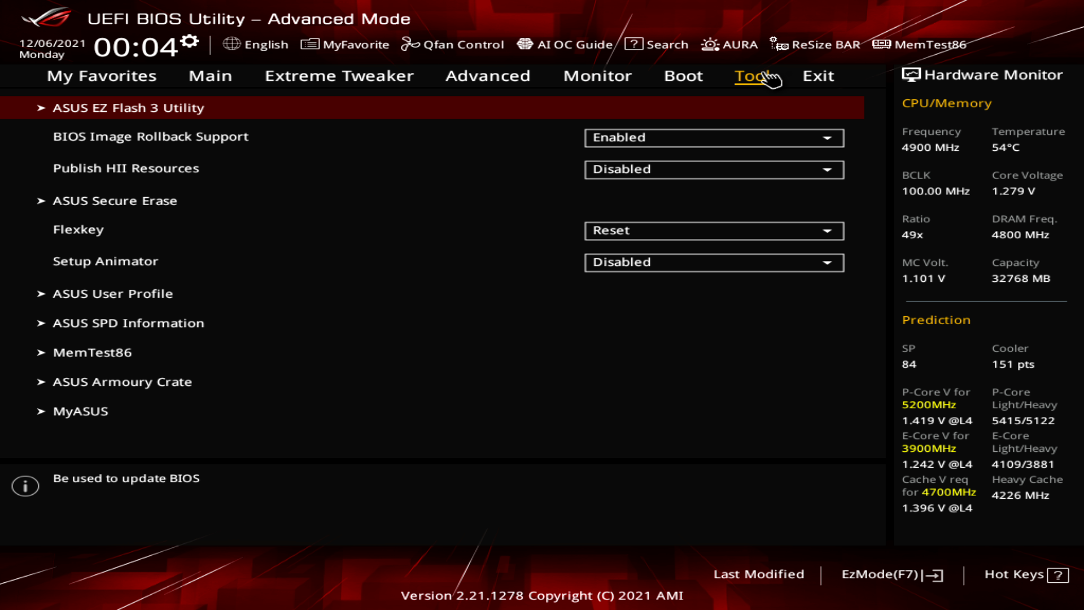Viewport: 1084px width, 610px height.
Task: Expand ASUS User Profile submenu
Action: tap(112, 294)
